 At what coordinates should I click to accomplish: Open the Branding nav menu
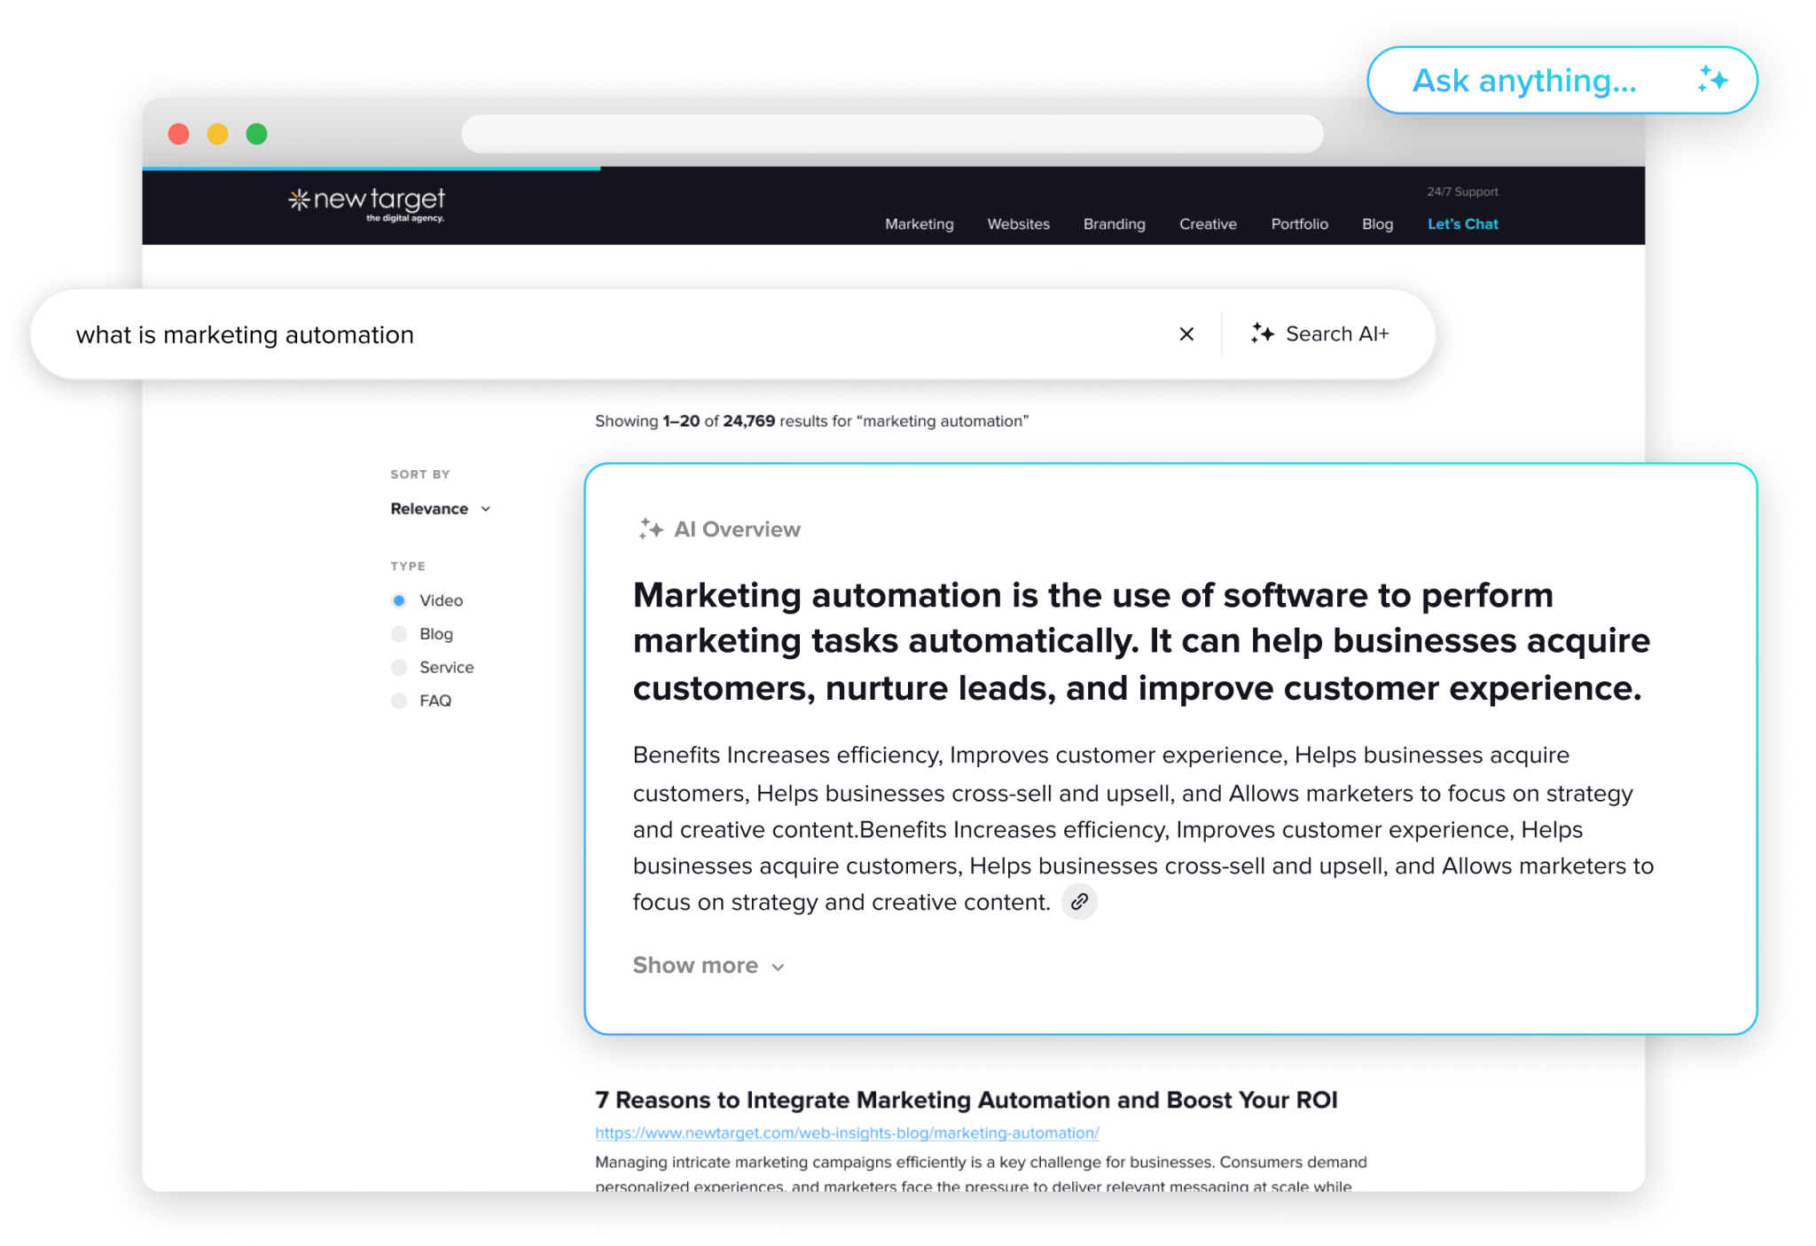click(1114, 224)
